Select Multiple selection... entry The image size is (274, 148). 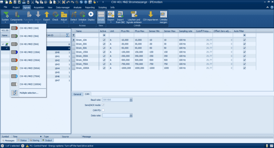point(29,93)
